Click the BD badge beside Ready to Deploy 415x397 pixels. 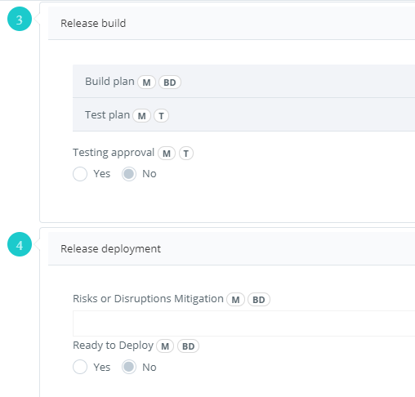[188, 346]
